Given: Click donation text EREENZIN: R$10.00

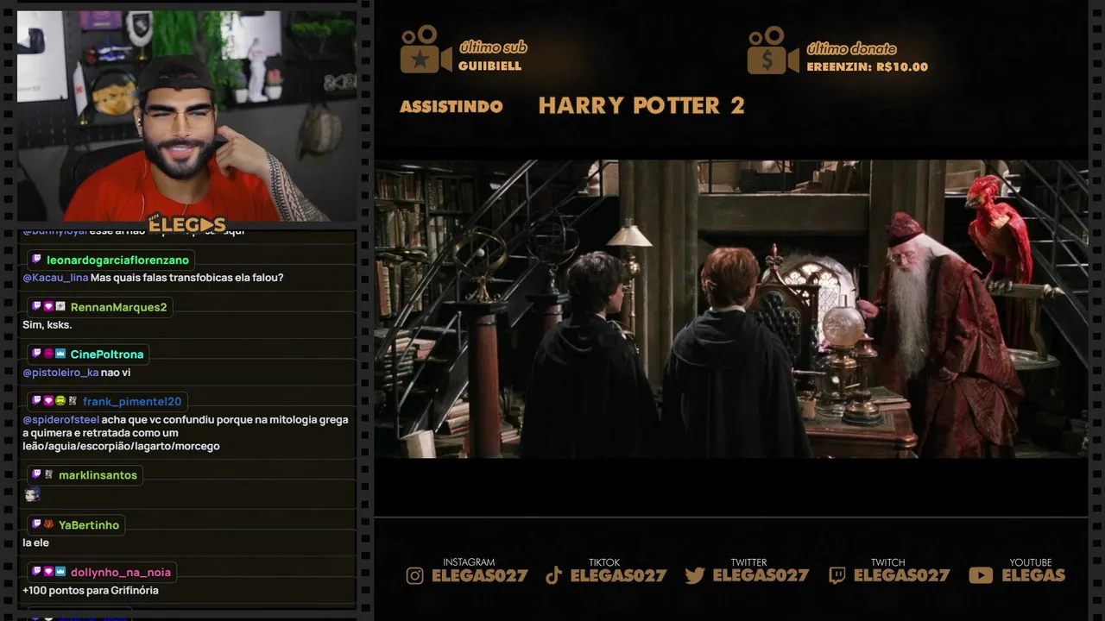Looking at the screenshot, I should point(868,66).
